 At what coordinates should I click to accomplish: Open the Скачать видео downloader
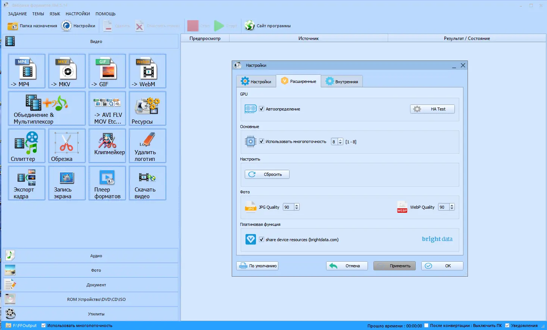(147, 183)
